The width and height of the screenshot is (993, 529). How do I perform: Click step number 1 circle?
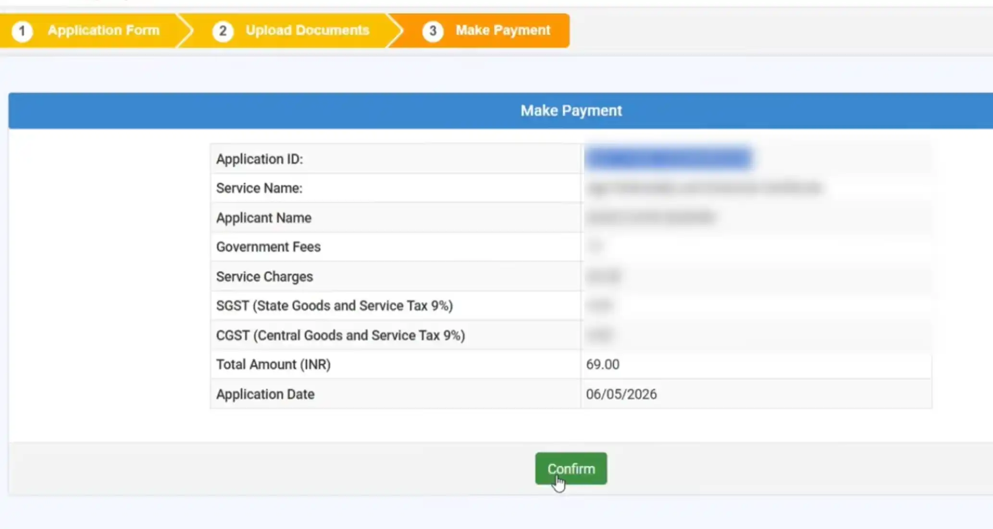click(22, 31)
